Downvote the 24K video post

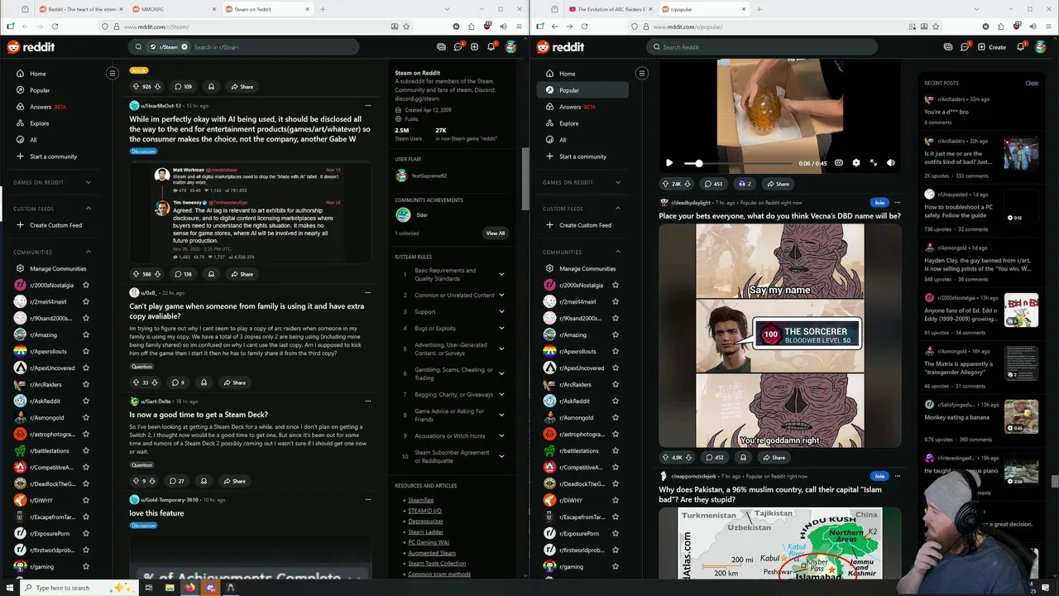coord(688,184)
